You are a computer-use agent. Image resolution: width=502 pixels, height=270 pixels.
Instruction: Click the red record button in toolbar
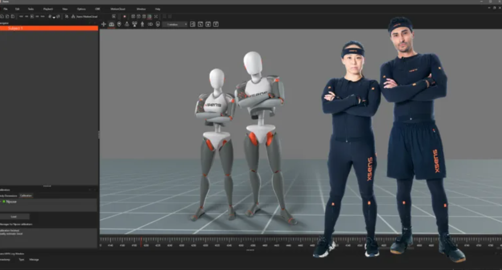125,16
